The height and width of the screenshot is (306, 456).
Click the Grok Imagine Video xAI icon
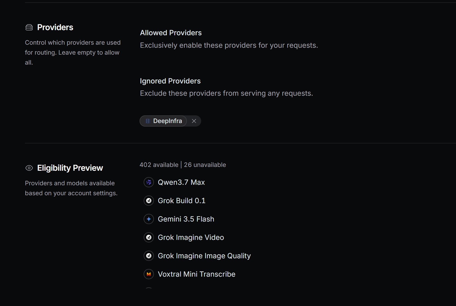click(x=149, y=237)
